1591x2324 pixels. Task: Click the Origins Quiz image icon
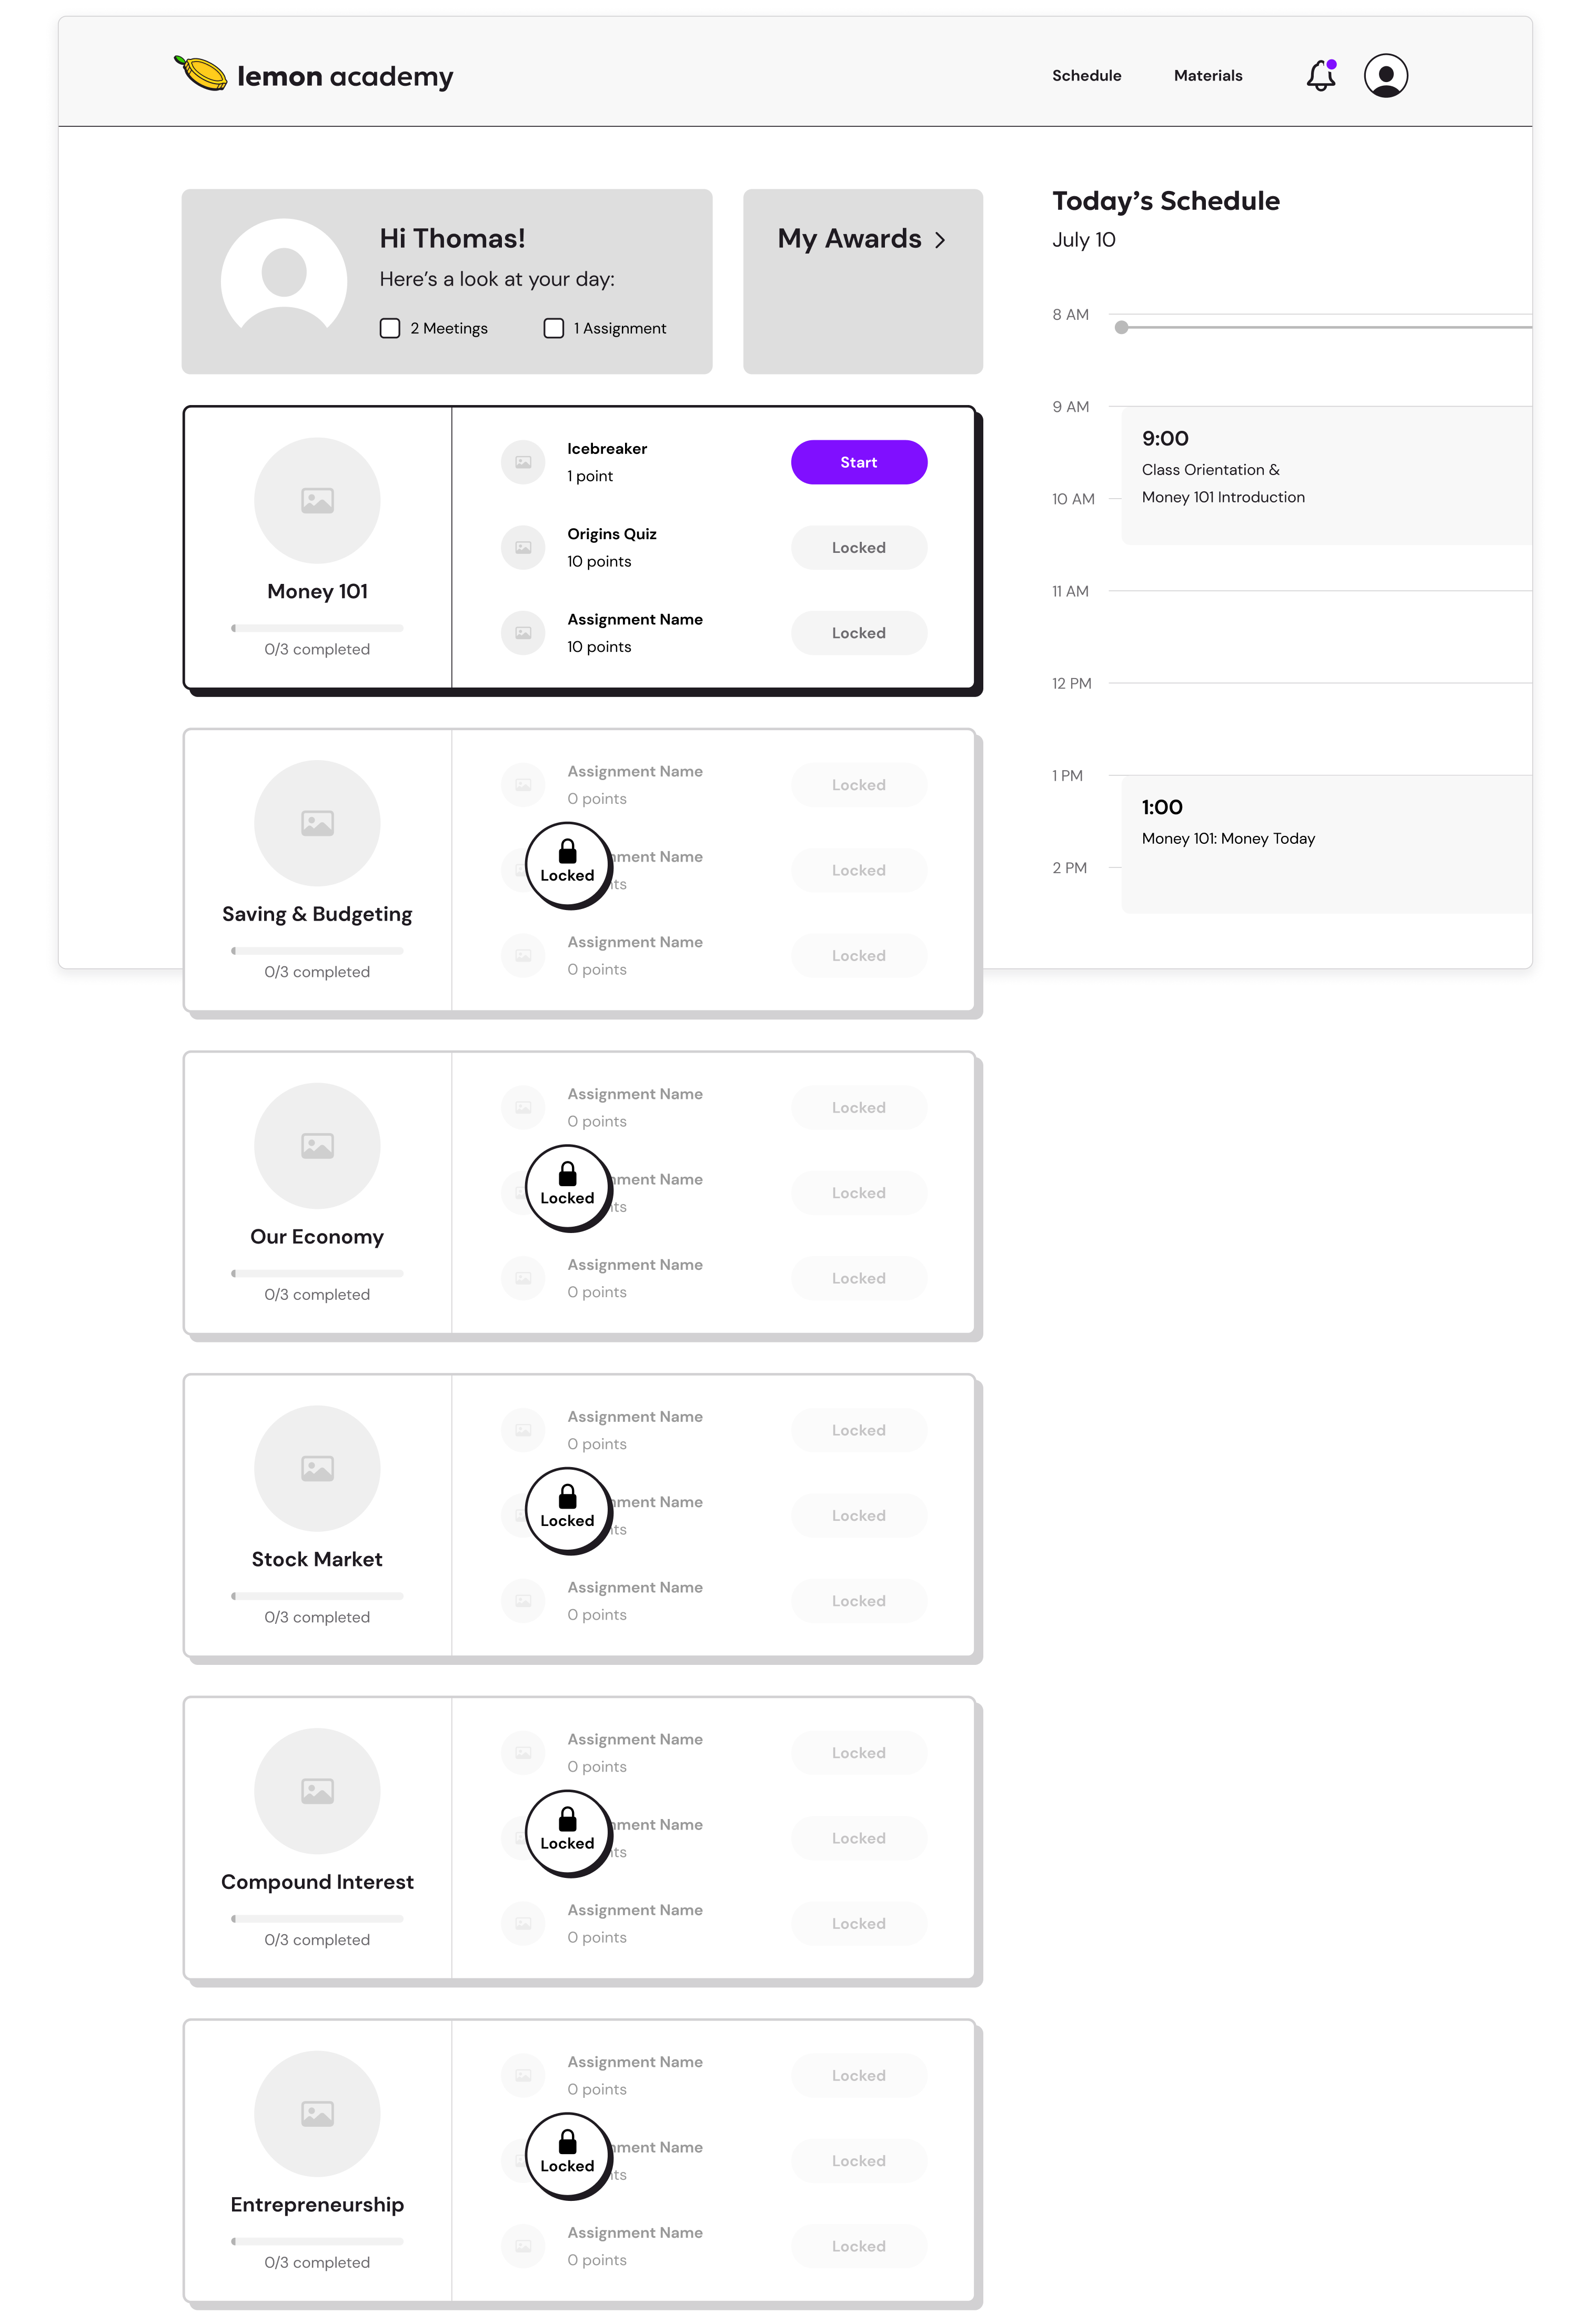pyautogui.click(x=523, y=547)
